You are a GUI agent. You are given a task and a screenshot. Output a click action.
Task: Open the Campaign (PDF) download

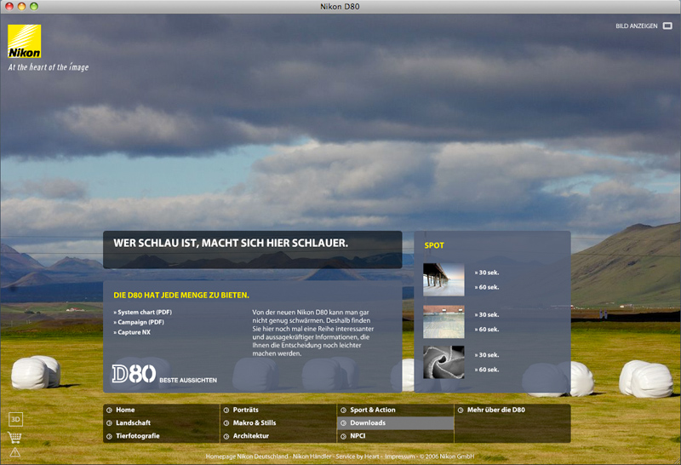139,322
